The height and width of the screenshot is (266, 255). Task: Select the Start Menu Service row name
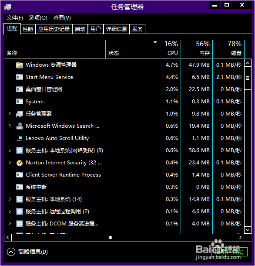pyautogui.click(x=49, y=77)
